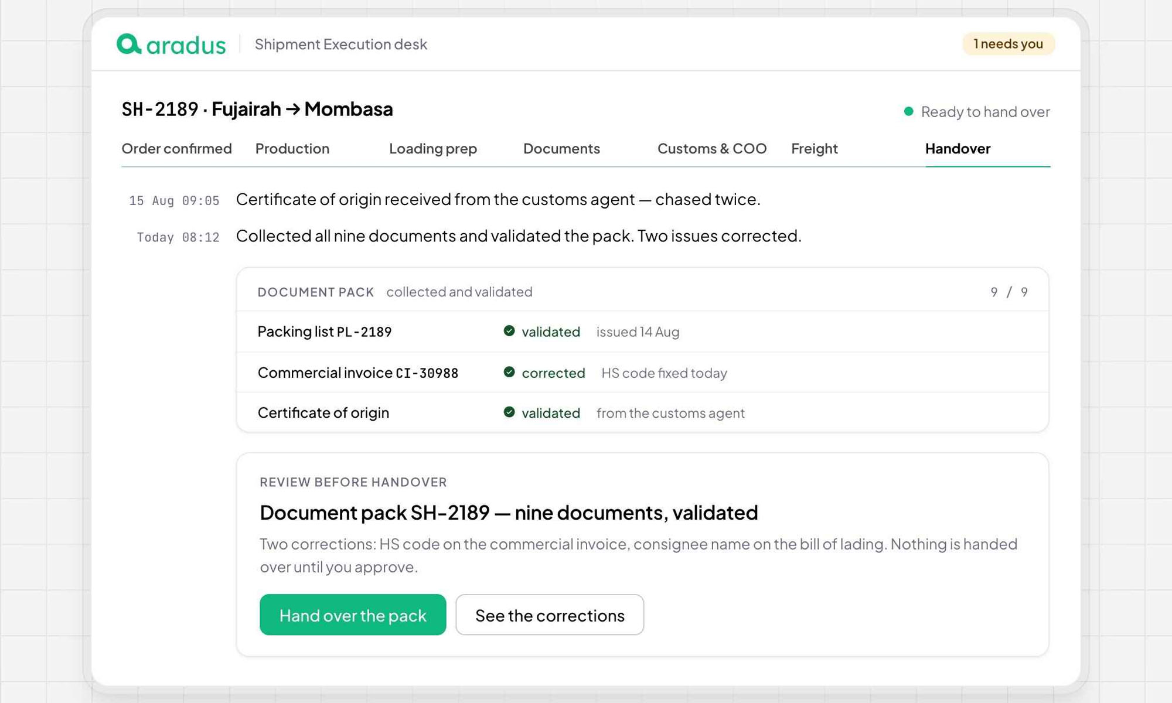
Task: Click the aradus logo icon
Action: pos(129,44)
